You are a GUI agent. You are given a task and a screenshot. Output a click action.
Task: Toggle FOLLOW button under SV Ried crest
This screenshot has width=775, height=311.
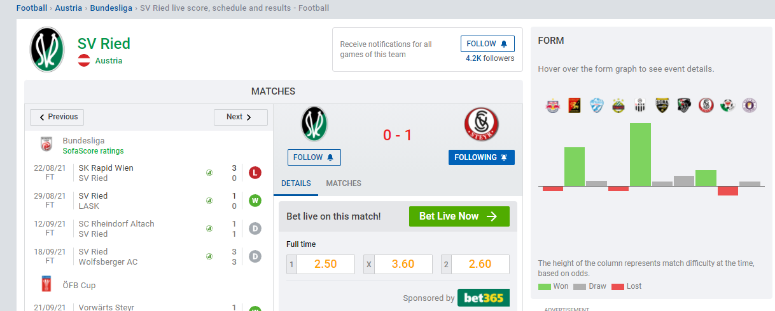pos(314,157)
